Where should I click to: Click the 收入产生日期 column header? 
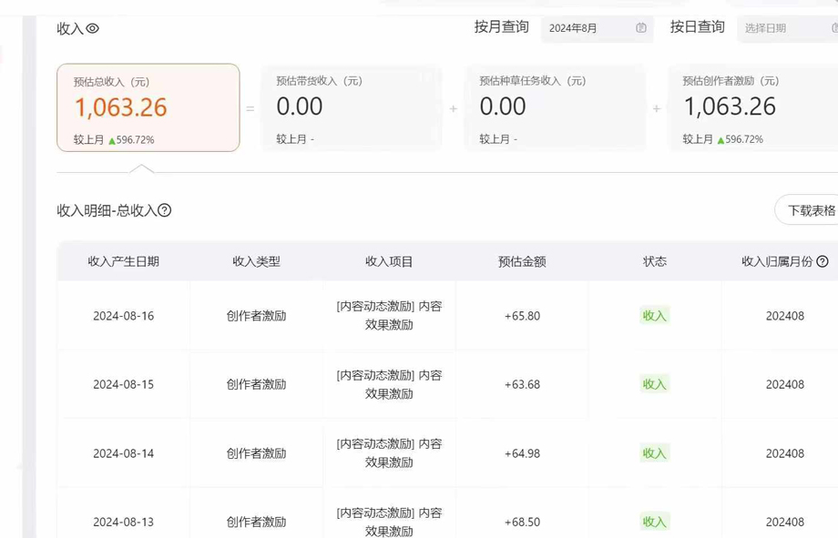tap(123, 261)
